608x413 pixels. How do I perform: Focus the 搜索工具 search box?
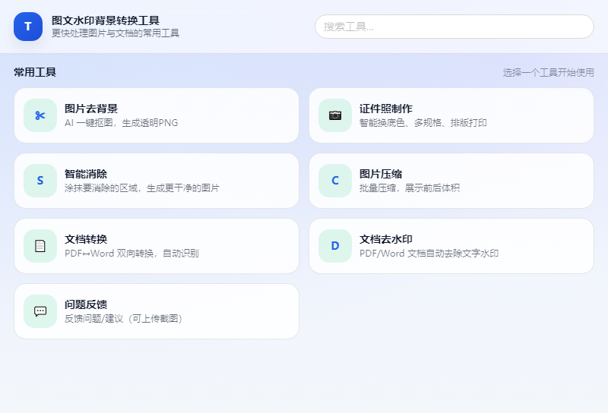454,27
